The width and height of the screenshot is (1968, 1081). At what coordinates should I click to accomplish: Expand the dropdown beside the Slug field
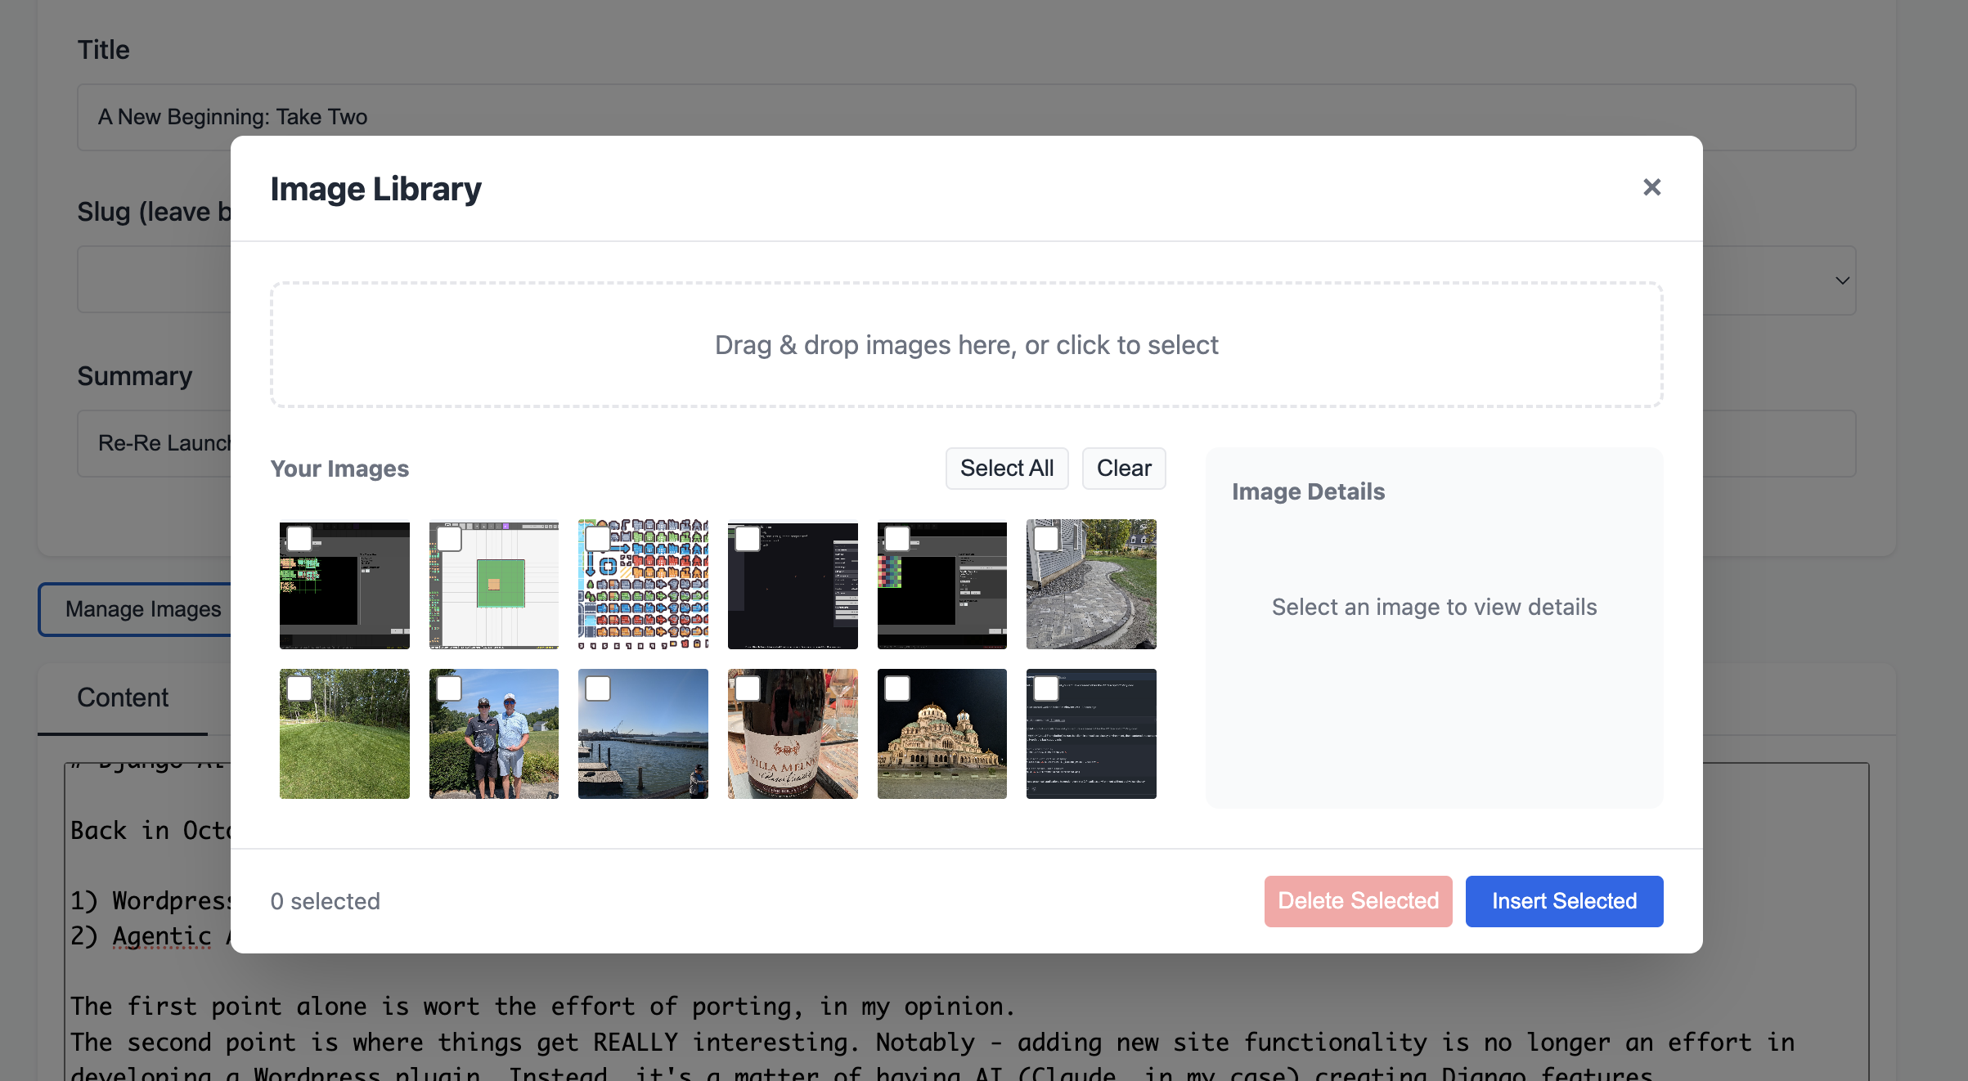coord(1841,280)
